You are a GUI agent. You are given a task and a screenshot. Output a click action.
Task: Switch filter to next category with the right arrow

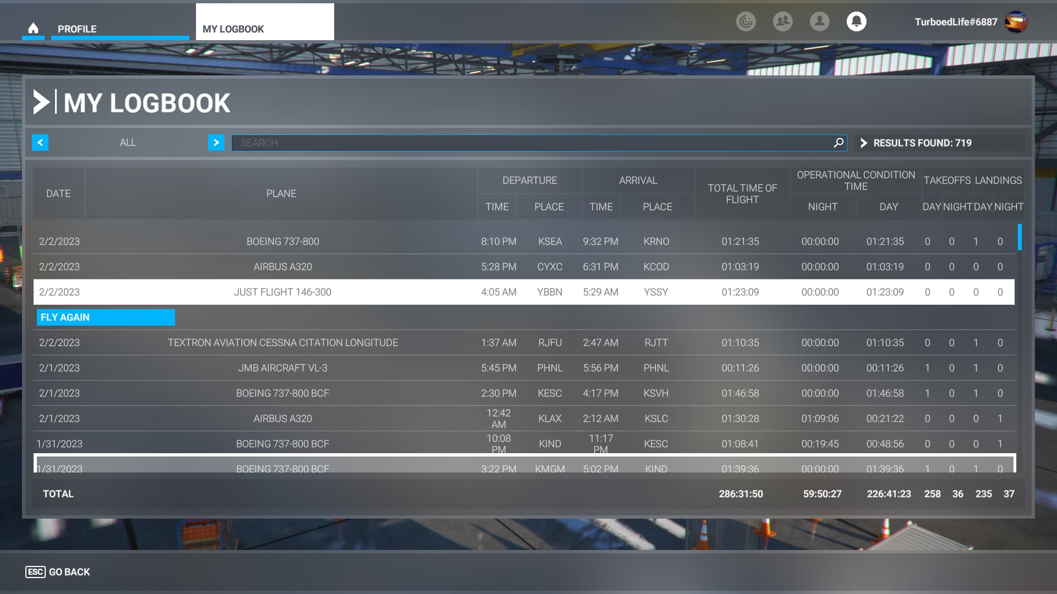(x=216, y=142)
